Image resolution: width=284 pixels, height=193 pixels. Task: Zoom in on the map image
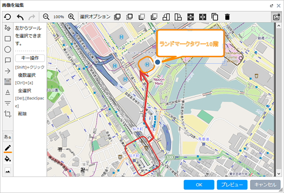[x=71, y=17]
